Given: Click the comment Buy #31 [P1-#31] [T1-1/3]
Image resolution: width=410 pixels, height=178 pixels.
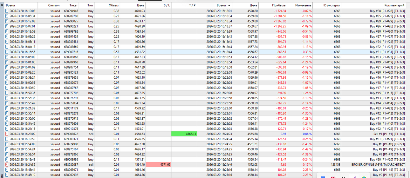Looking at the screenshot, I should tap(387, 52).
